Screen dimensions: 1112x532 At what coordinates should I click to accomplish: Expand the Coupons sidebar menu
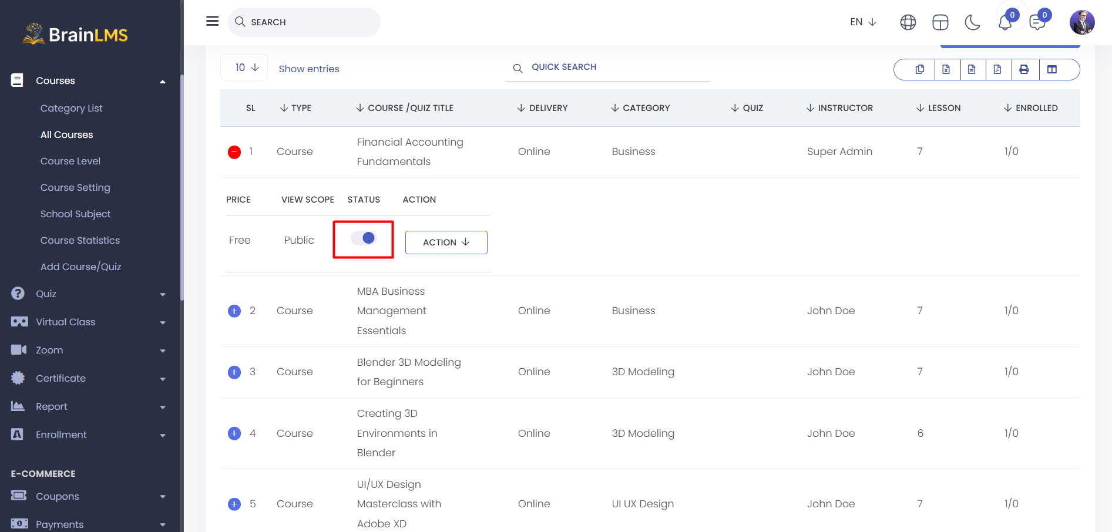88,496
